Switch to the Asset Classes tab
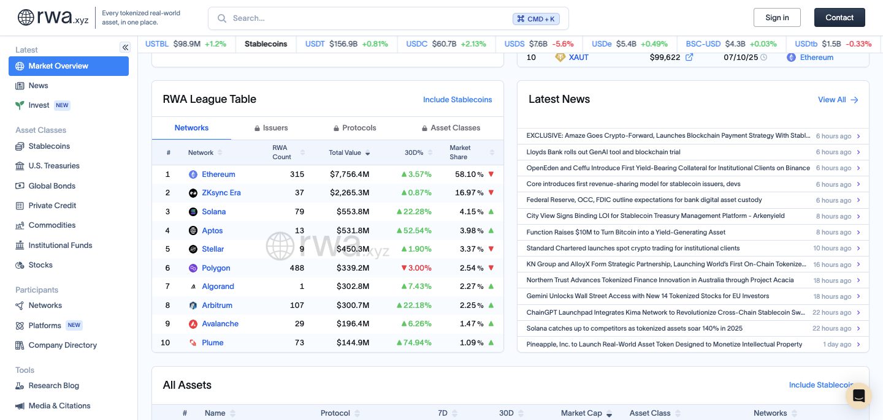The width and height of the screenshot is (883, 420). [x=451, y=128]
